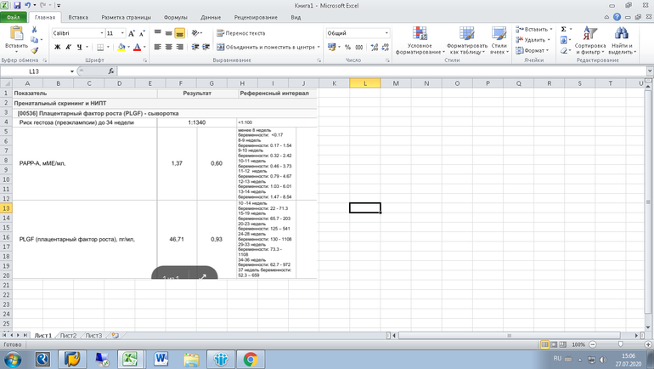Apply bold formatting with the Ж button
Screen dimensions: 654x369
click(58, 48)
